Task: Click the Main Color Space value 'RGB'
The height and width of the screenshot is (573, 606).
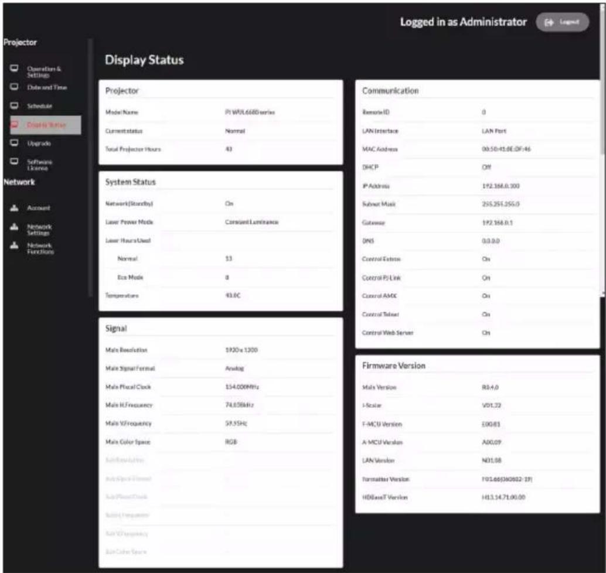Action: tap(231, 442)
